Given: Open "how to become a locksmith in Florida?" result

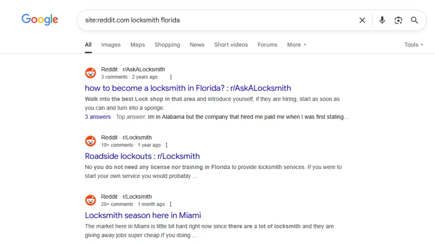Looking at the screenshot, I should 188,88.
